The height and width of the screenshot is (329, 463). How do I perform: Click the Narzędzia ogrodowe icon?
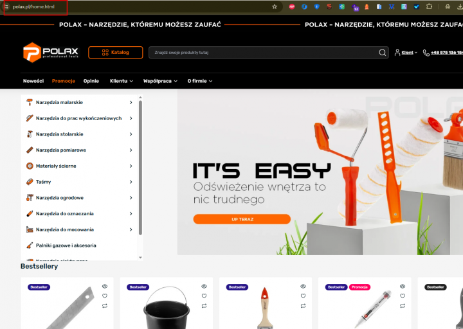[x=30, y=198]
